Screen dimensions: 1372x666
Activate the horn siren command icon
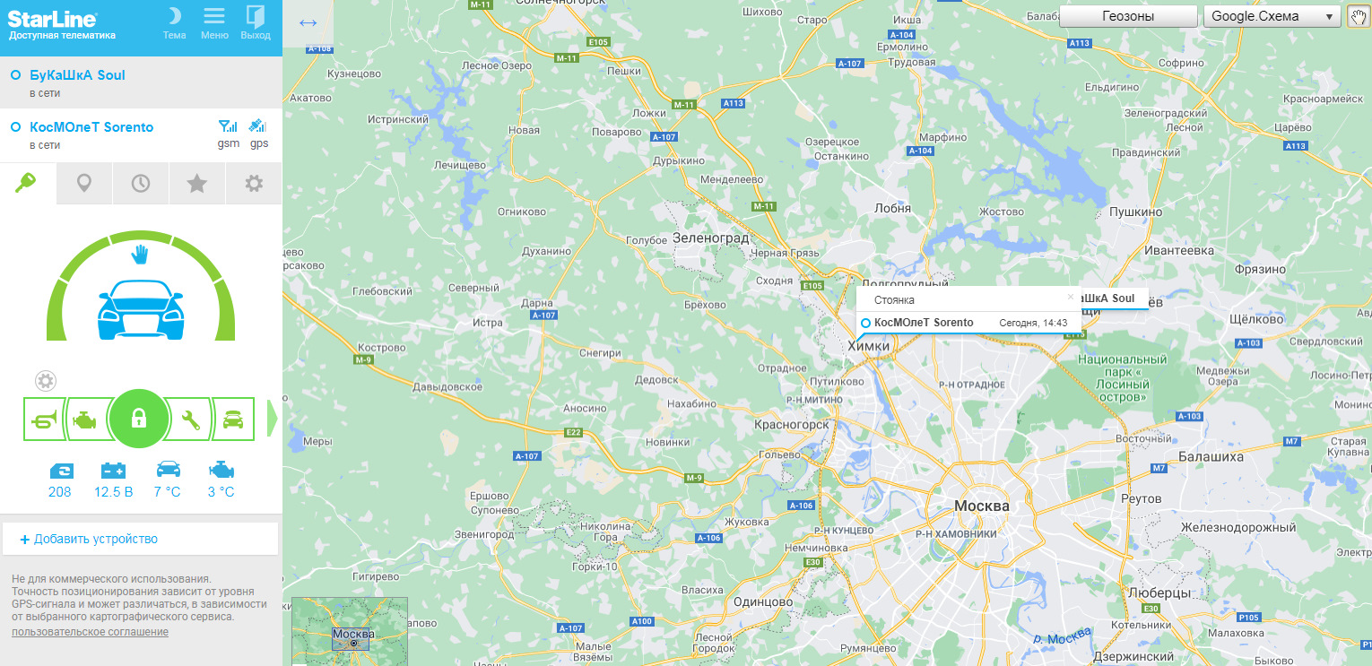click(44, 419)
